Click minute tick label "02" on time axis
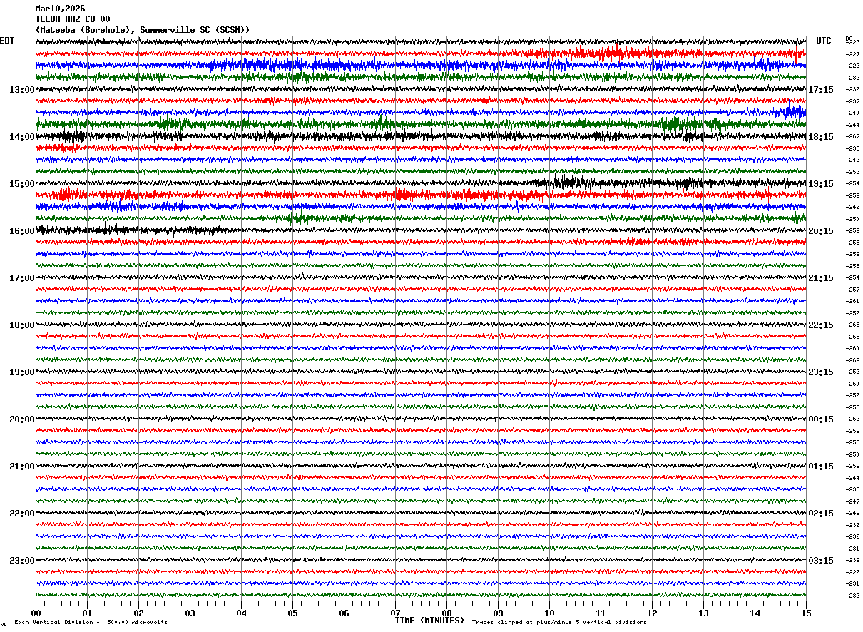 click(x=138, y=613)
